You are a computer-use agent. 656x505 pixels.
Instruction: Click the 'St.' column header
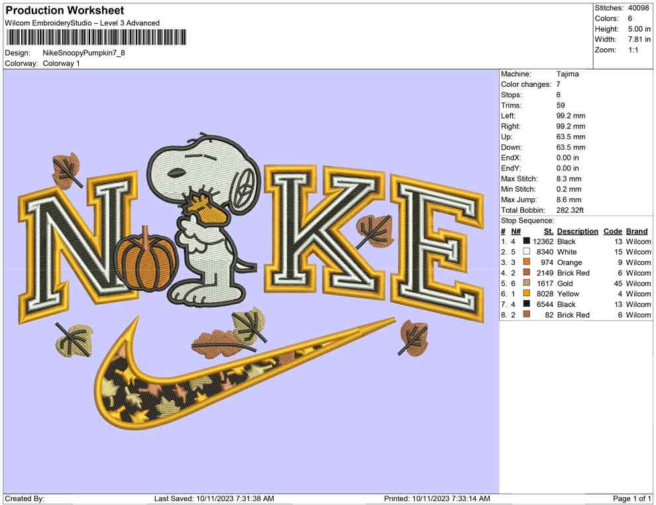click(x=549, y=231)
